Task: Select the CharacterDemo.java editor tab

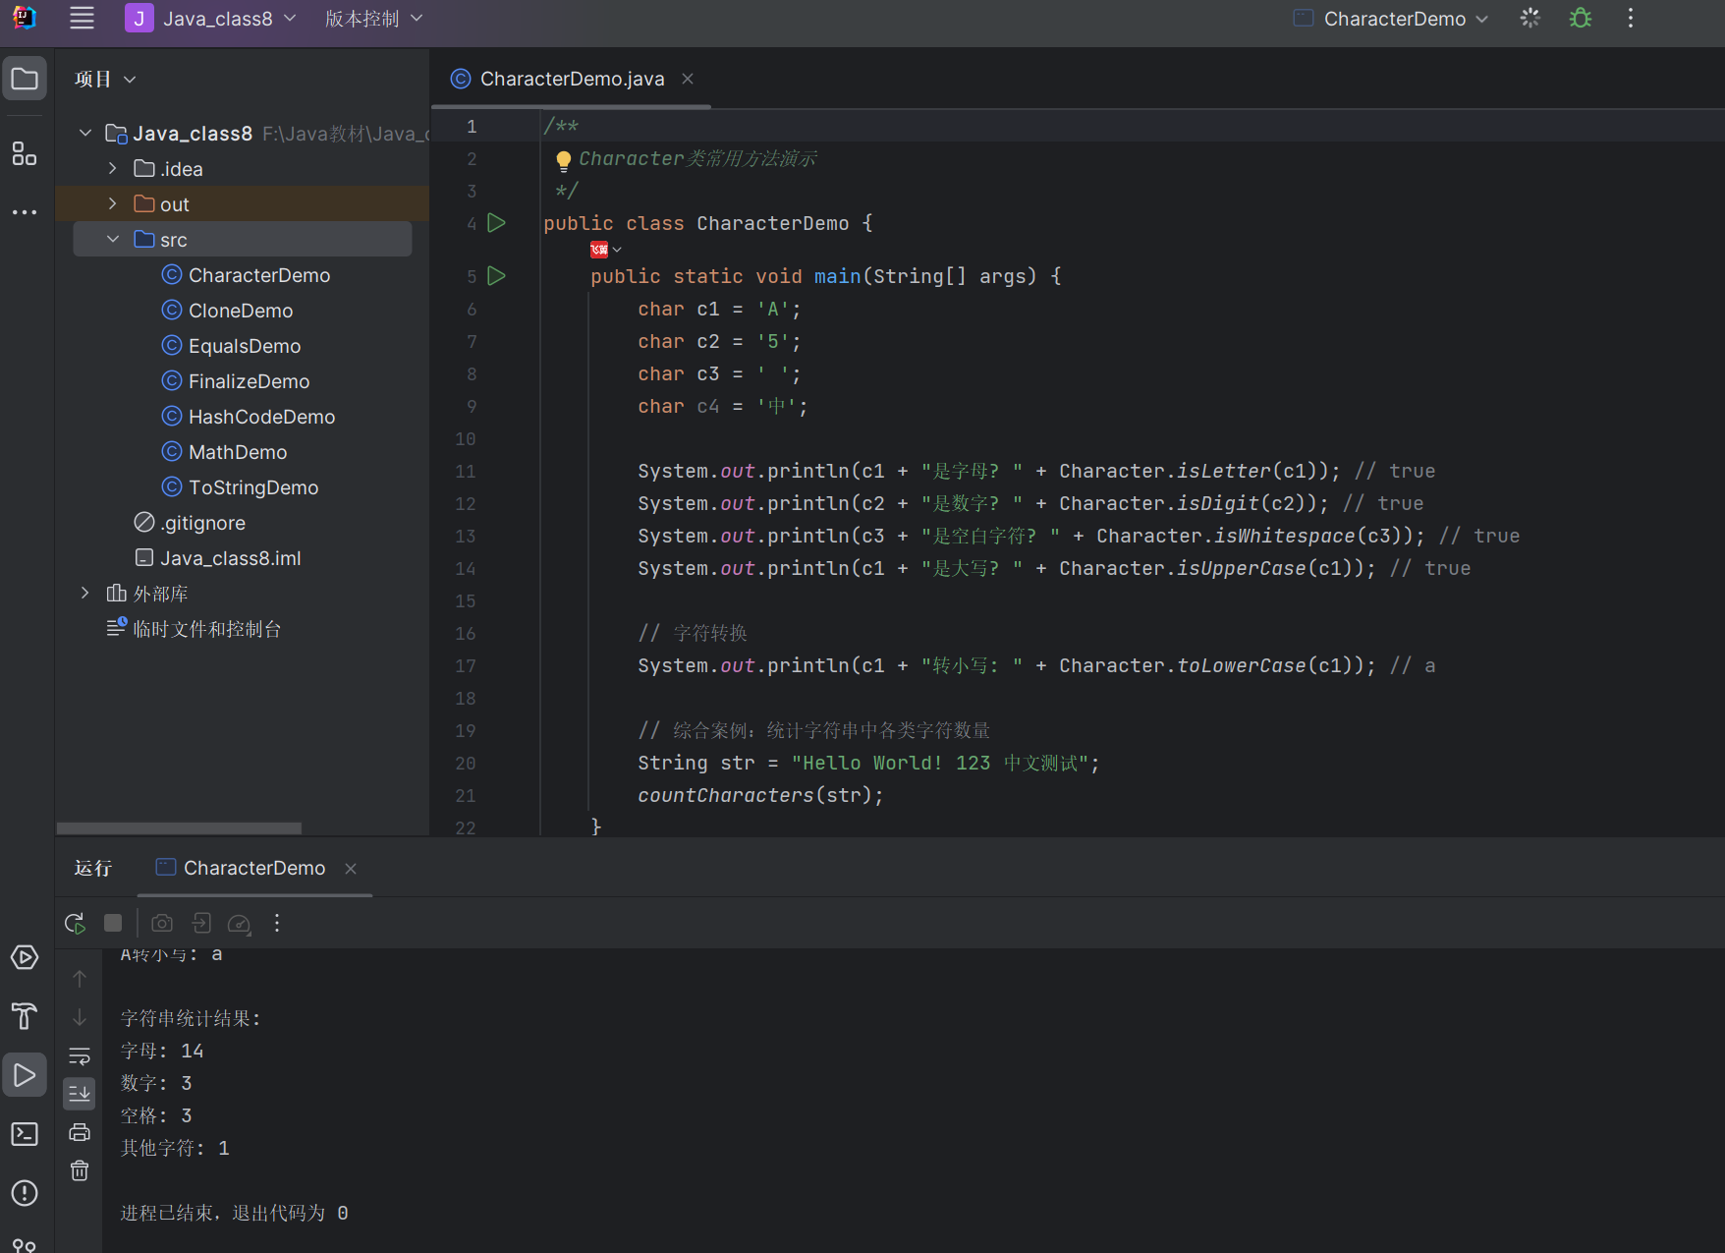Action: (x=571, y=79)
